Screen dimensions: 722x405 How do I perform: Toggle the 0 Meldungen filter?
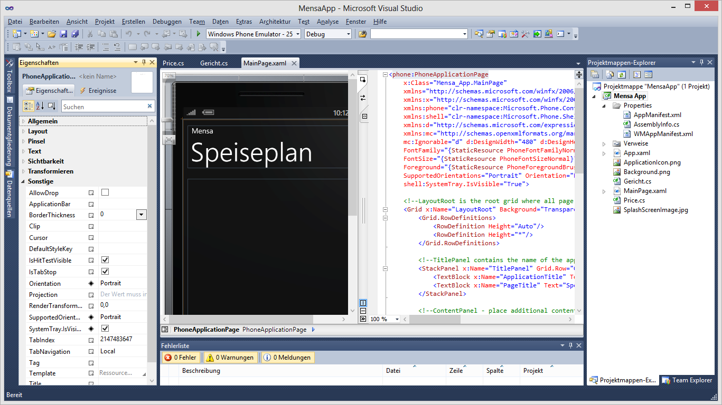pos(287,358)
